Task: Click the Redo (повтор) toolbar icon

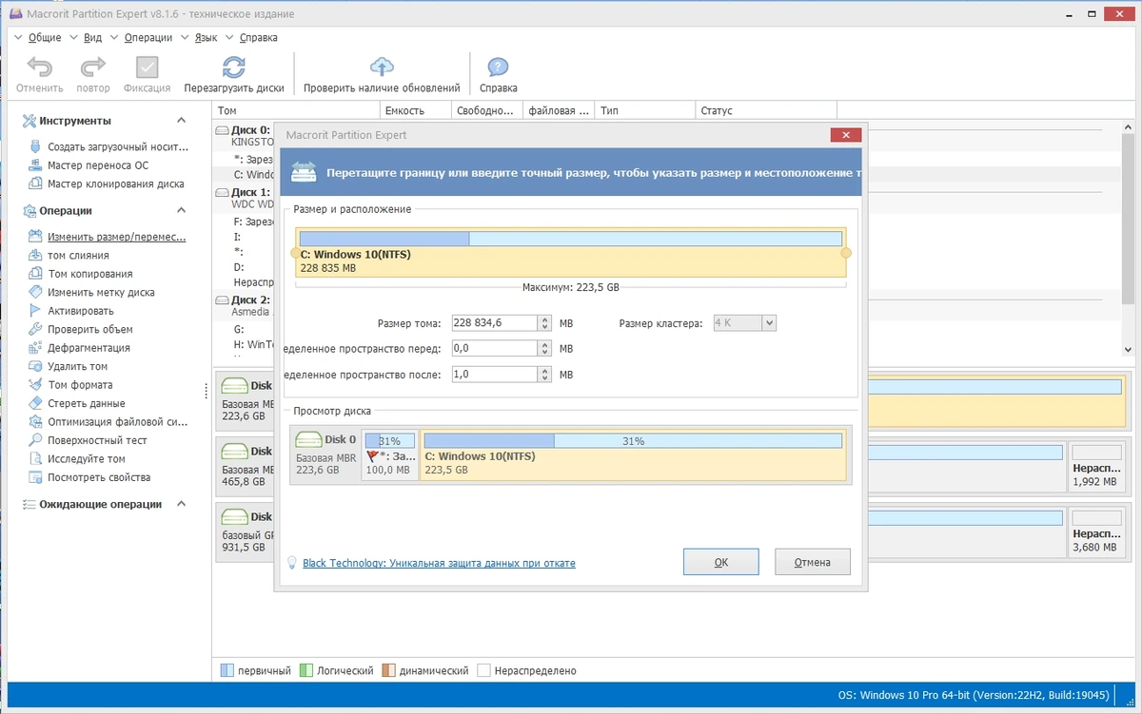Action: (92, 68)
